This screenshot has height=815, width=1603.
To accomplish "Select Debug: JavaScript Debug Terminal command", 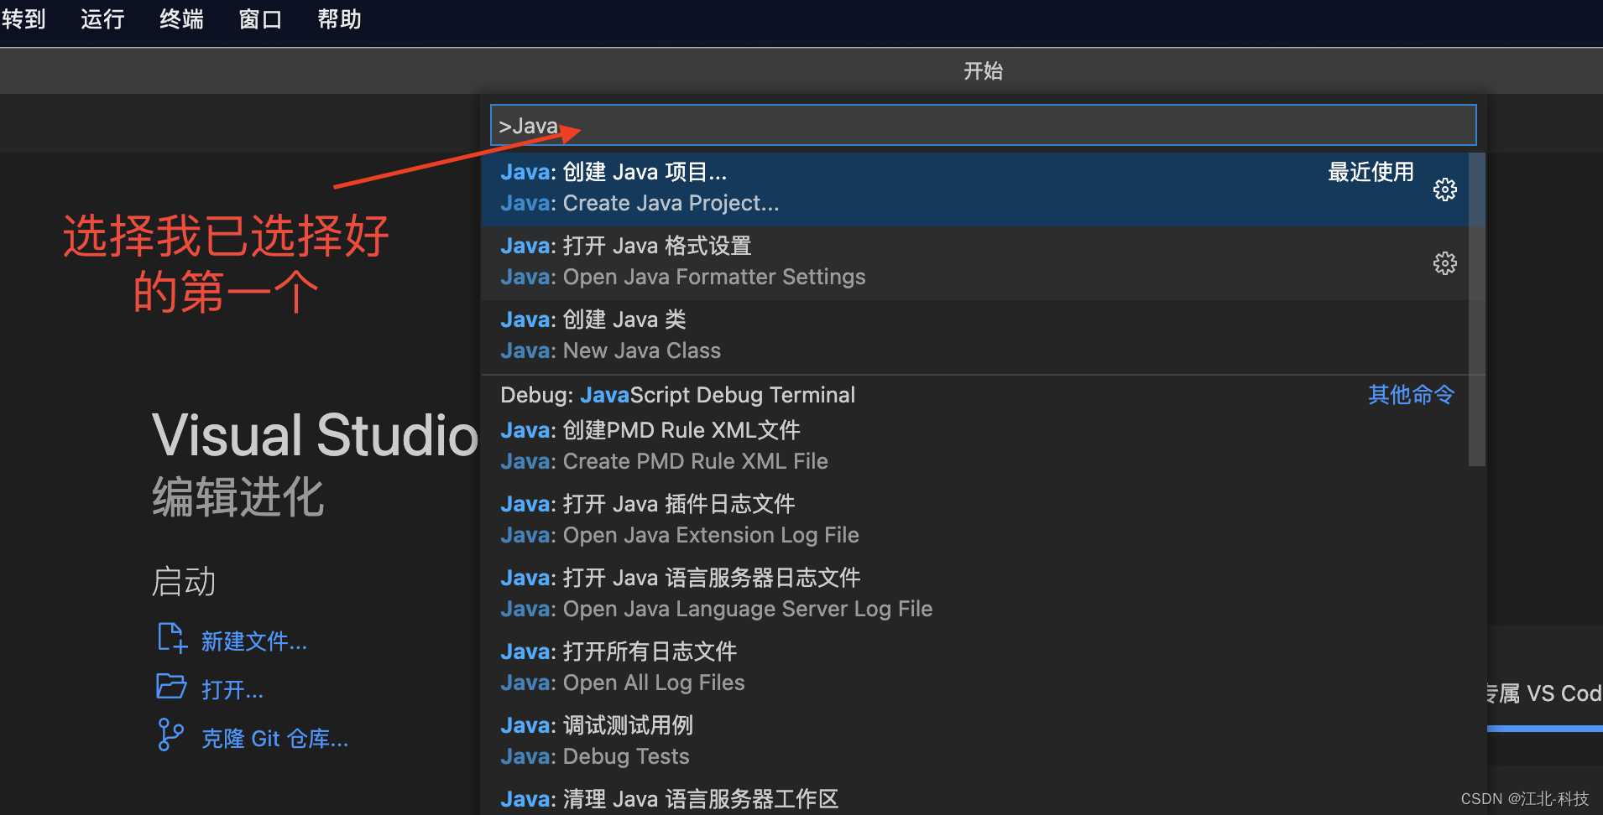I will coord(974,395).
